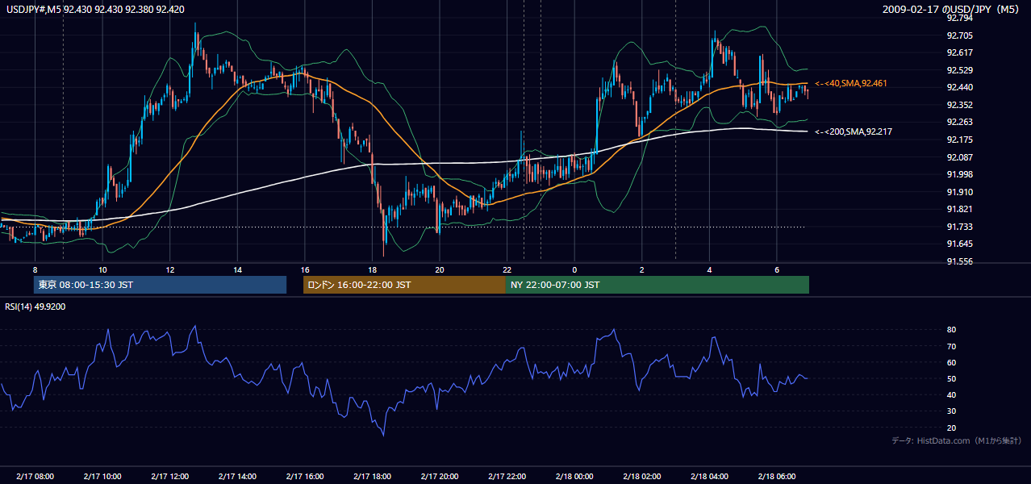Click the 2/18 06:00 date label
This screenshot has width=1031, height=484.
coord(776,477)
